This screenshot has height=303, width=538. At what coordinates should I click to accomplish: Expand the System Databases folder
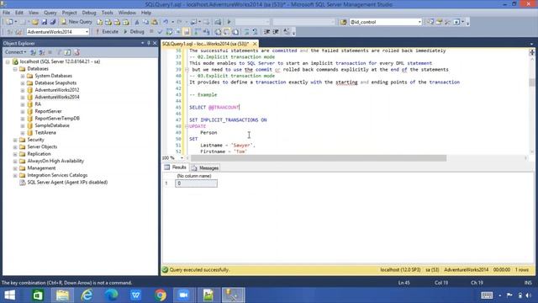[x=23, y=76]
